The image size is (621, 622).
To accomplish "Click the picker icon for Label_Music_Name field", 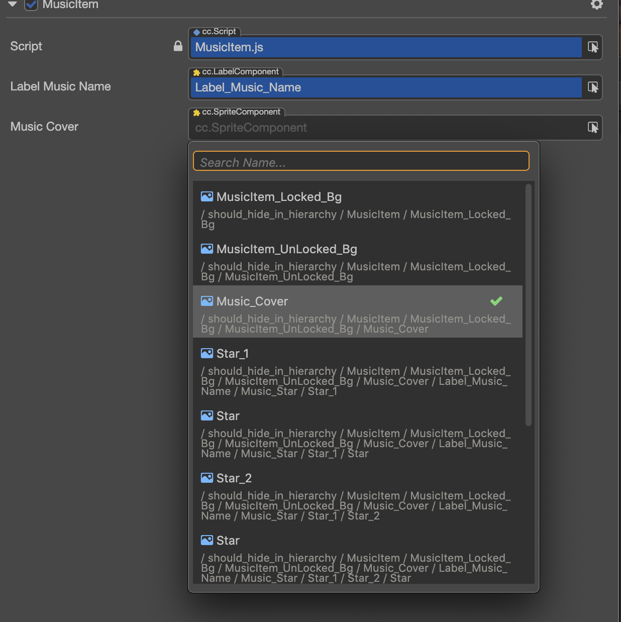I will tap(593, 87).
